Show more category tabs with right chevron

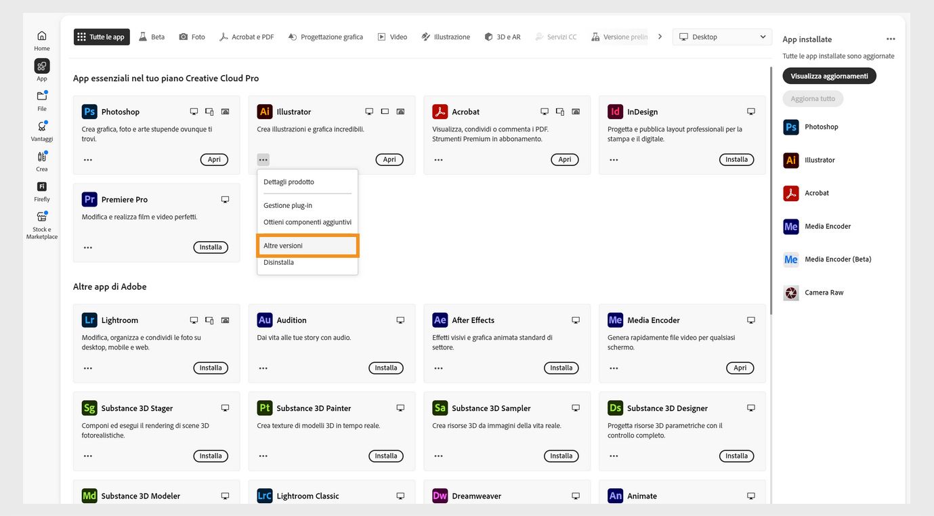point(660,37)
